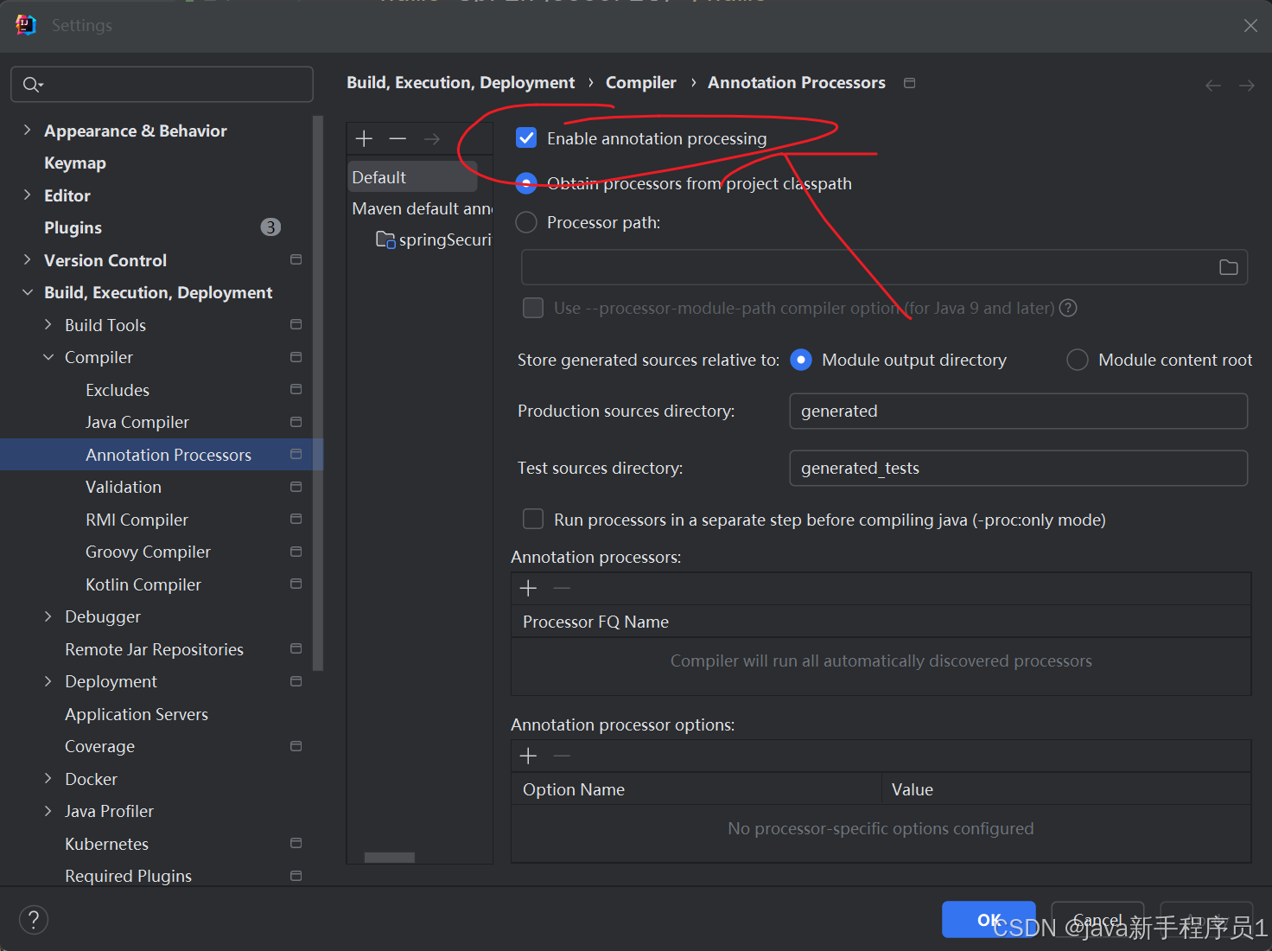Viewport: 1272px width, 951px height.
Task: Browse for processor path folder icon
Action: tap(1228, 267)
